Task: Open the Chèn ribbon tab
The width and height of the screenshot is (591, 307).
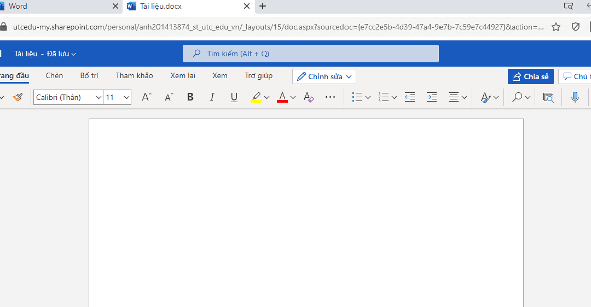Action: pos(54,75)
